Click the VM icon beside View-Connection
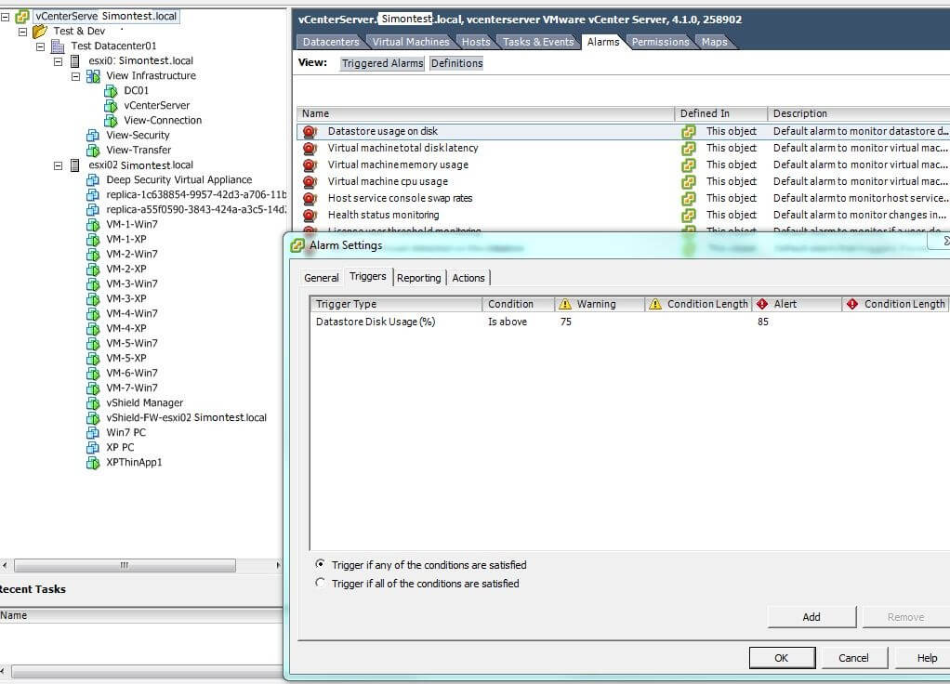The width and height of the screenshot is (950, 684). point(111,121)
